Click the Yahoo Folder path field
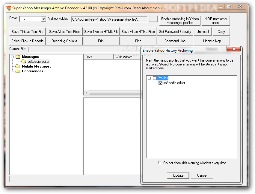The image size is (255, 194). [109, 19]
